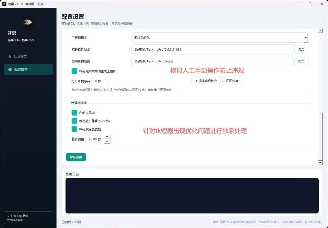
Task: Click the scrollbar up arrow in settings panel
Action: point(320,31)
